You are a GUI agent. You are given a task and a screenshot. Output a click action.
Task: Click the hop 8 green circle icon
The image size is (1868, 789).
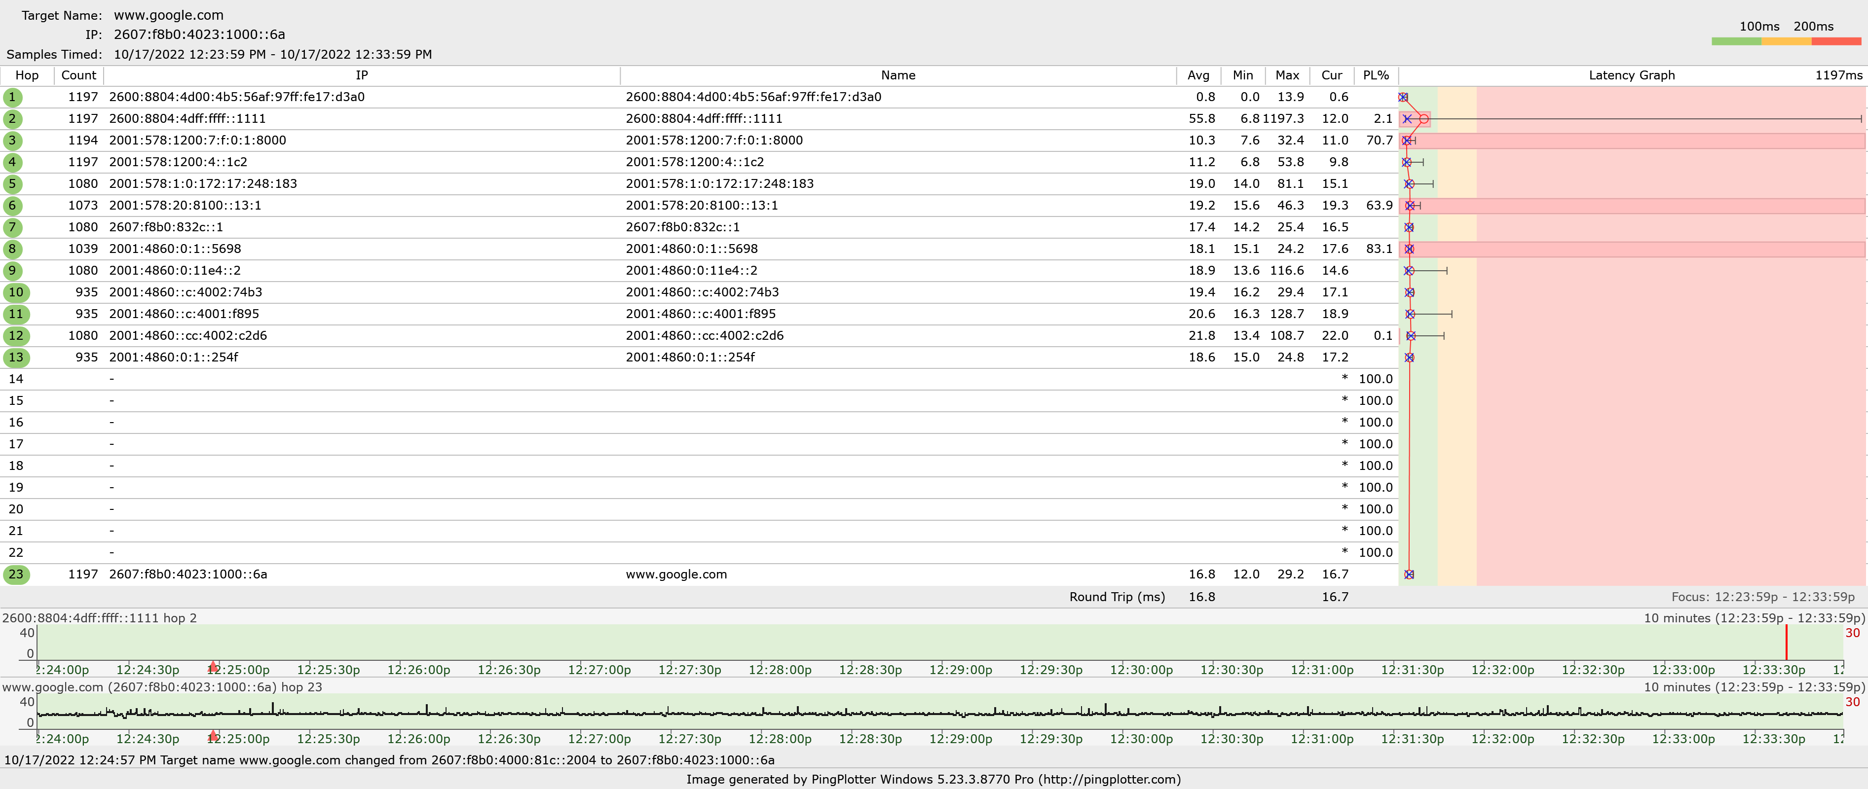pyautogui.click(x=12, y=249)
